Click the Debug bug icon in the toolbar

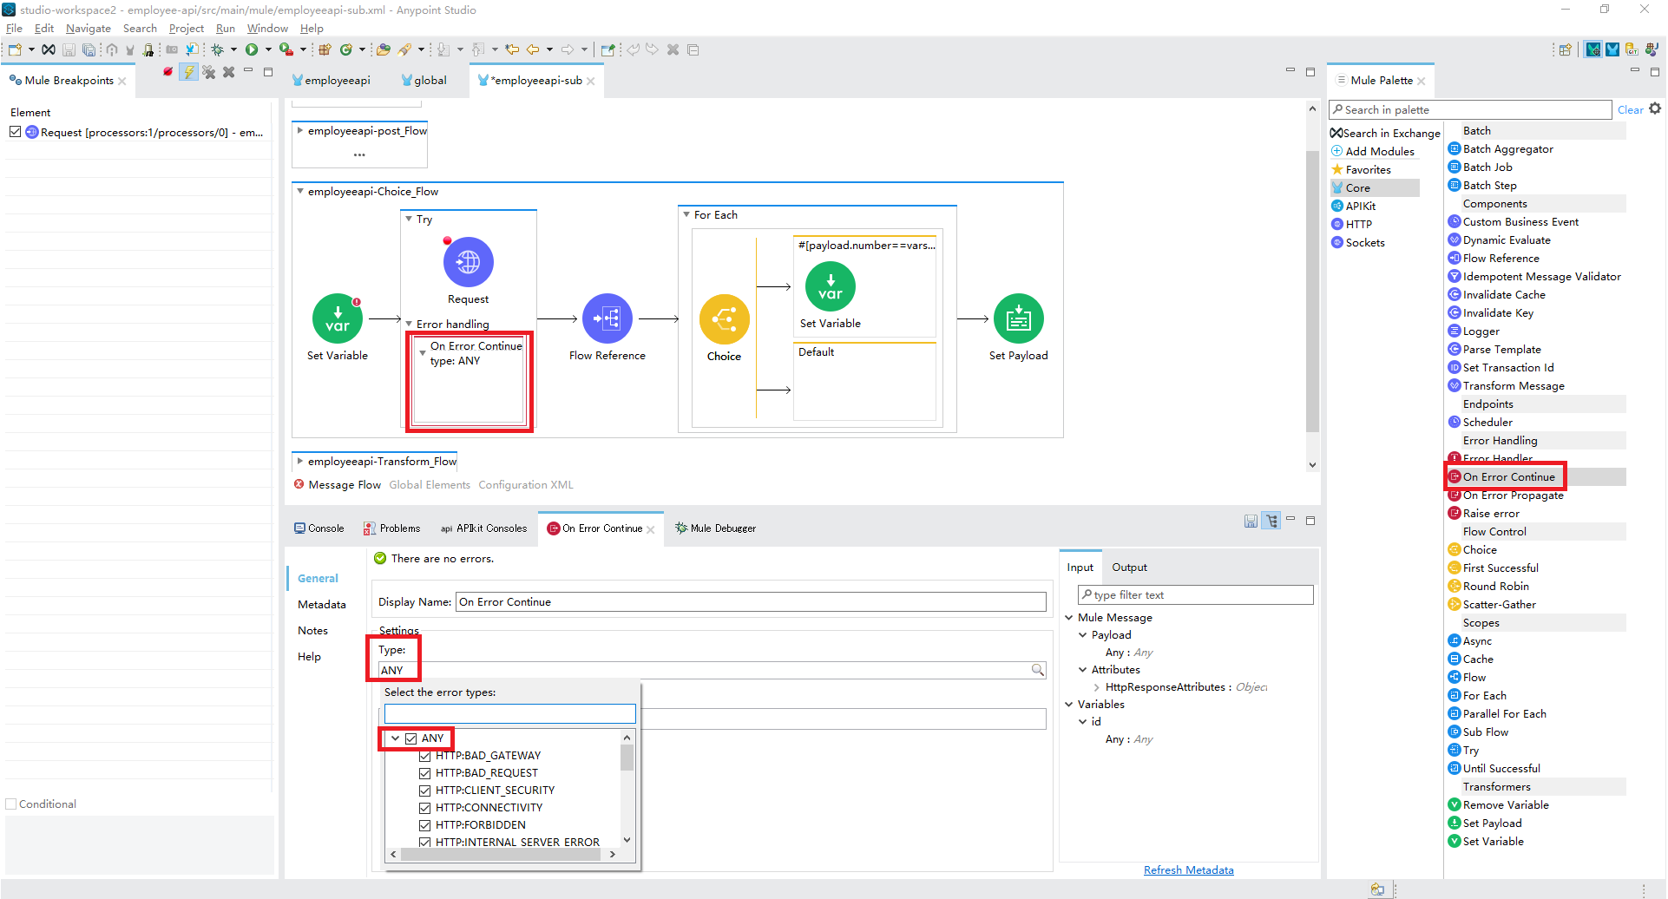coord(218,49)
